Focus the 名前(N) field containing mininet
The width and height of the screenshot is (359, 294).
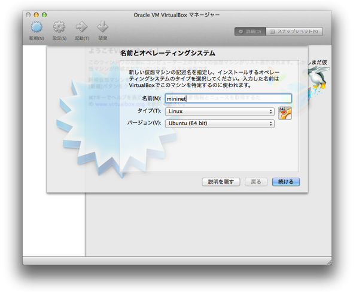tap(228, 98)
